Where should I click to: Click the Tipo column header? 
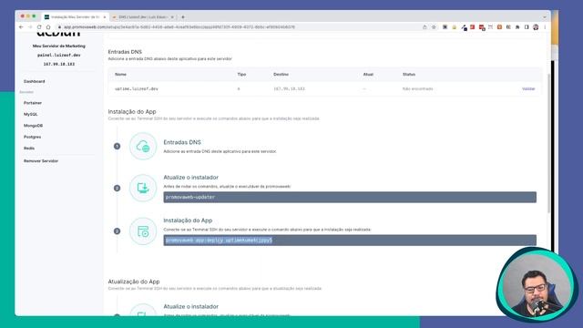(x=241, y=75)
